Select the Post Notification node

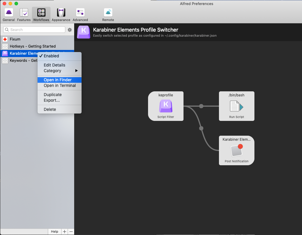tap(236, 150)
